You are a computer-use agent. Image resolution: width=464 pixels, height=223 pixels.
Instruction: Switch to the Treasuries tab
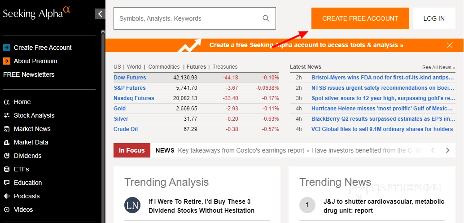pyautogui.click(x=225, y=67)
